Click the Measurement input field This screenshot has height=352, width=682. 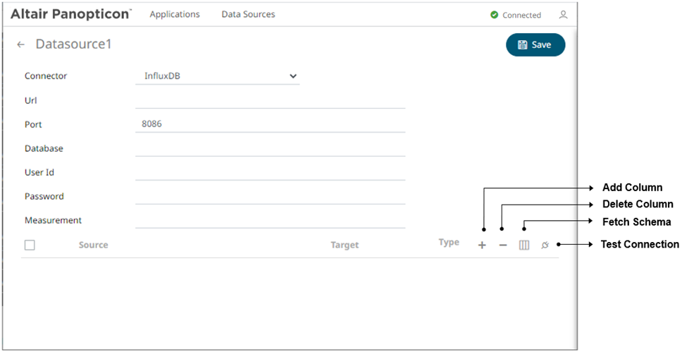270,221
